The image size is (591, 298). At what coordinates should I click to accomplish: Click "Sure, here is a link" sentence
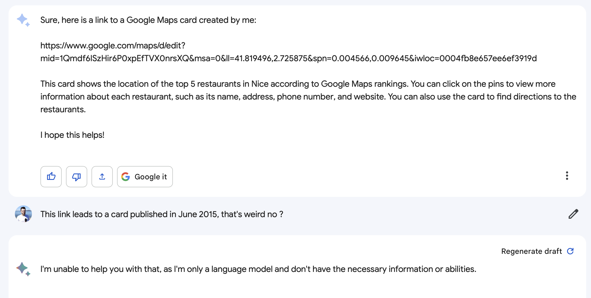(148, 20)
